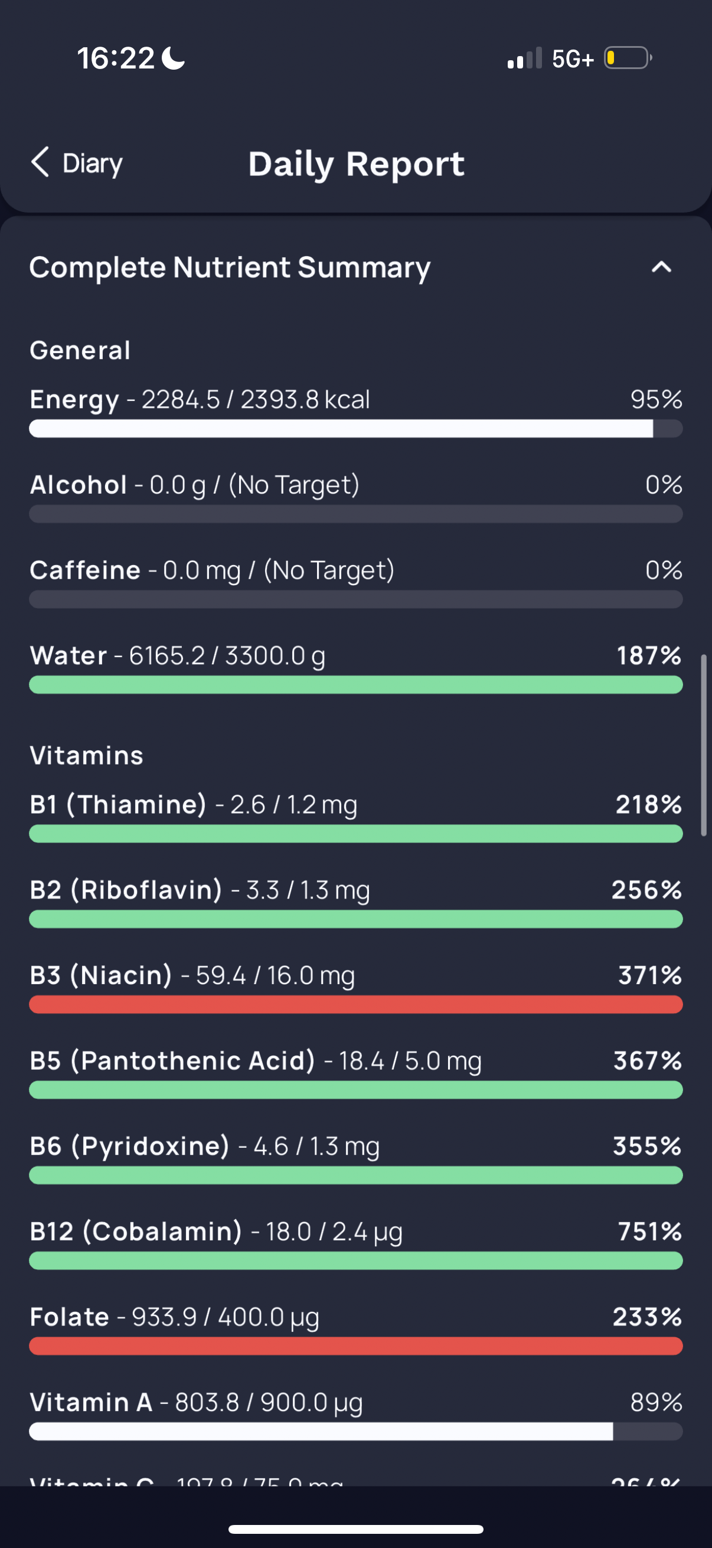Tap the red Folate progress bar

tap(355, 1346)
